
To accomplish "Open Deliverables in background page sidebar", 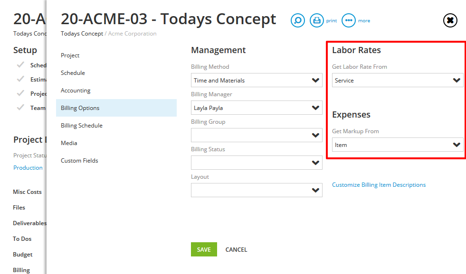I will (x=30, y=223).
